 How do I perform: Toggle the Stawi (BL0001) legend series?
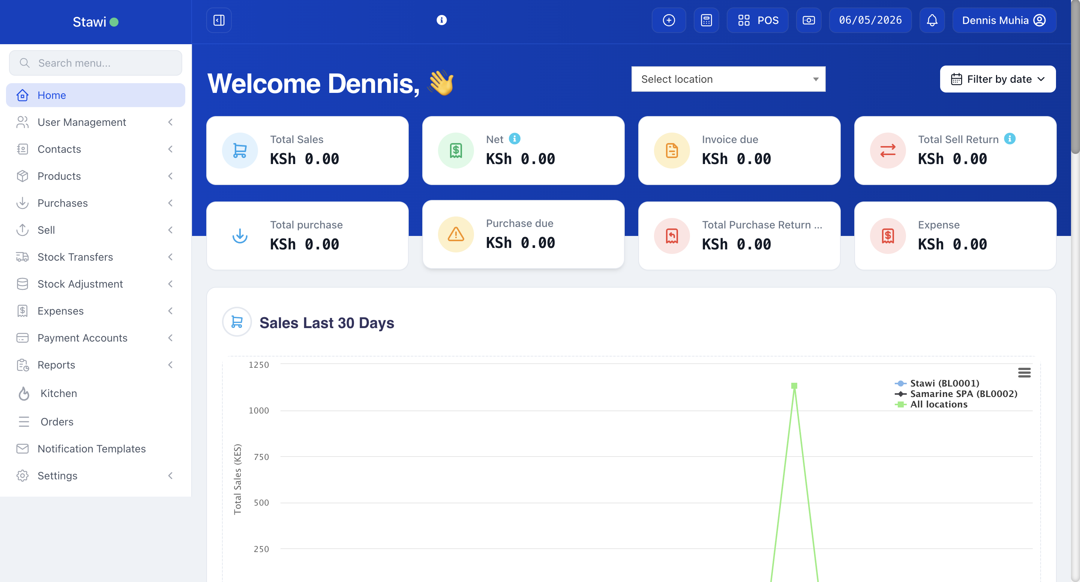coord(937,383)
